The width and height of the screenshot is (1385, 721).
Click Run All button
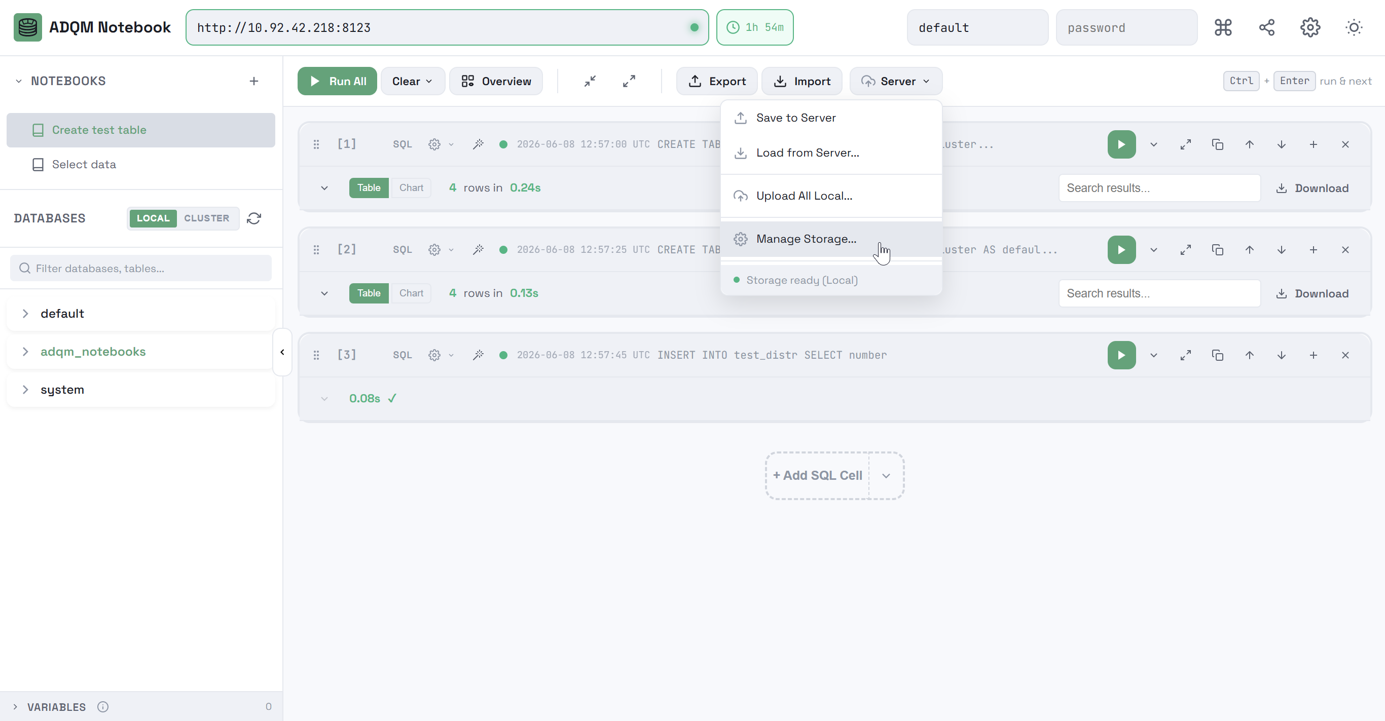tap(337, 81)
